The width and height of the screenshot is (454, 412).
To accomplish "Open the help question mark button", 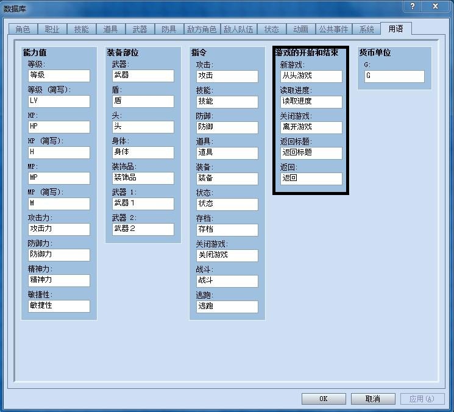I will (413, 6).
